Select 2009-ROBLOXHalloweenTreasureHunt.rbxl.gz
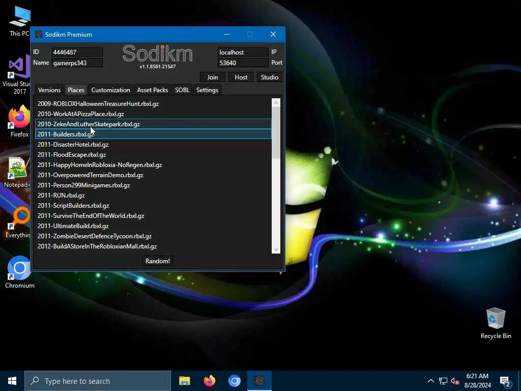Screen dimensions: 521x391 tap(153, 104)
